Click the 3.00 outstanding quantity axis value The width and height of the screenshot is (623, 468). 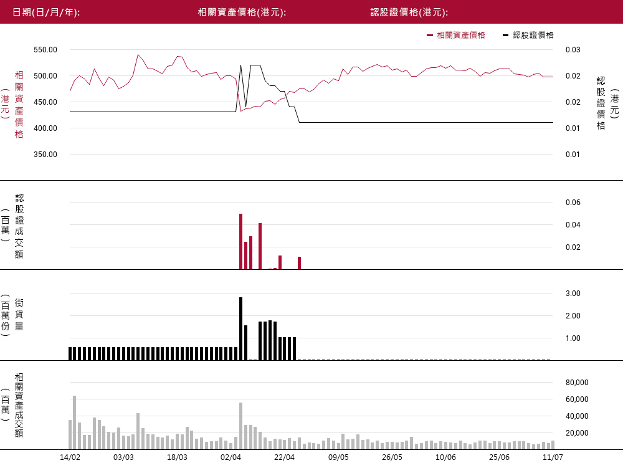pyautogui.click(x=573, y=293)
